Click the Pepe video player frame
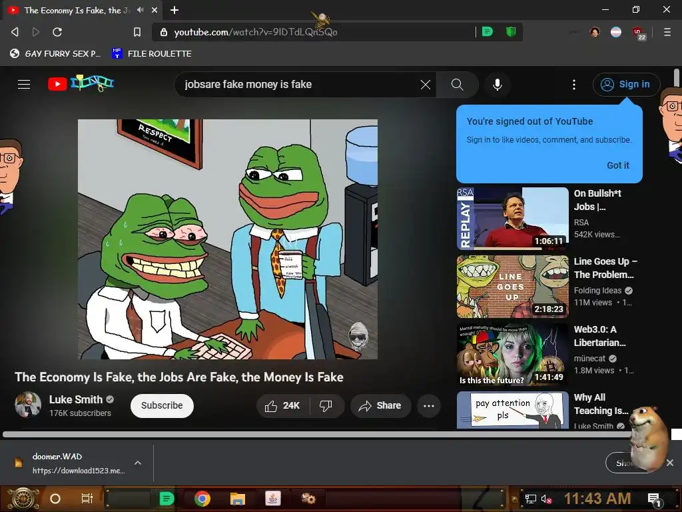The height and width of the screenshot is (512, 682). [228, 239]
